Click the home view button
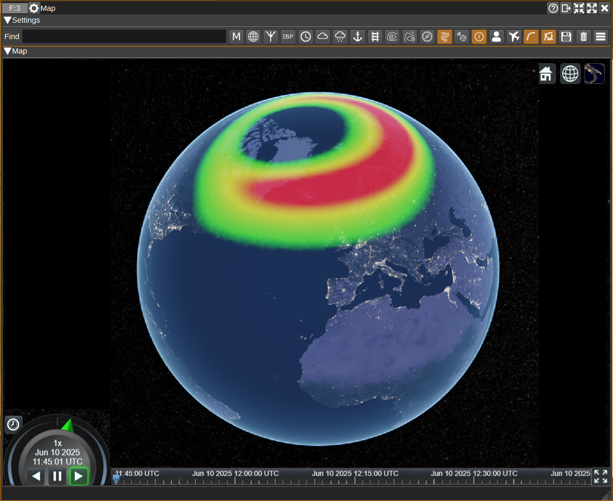Screen dimensions: 613x501 (x=547, y=74)
